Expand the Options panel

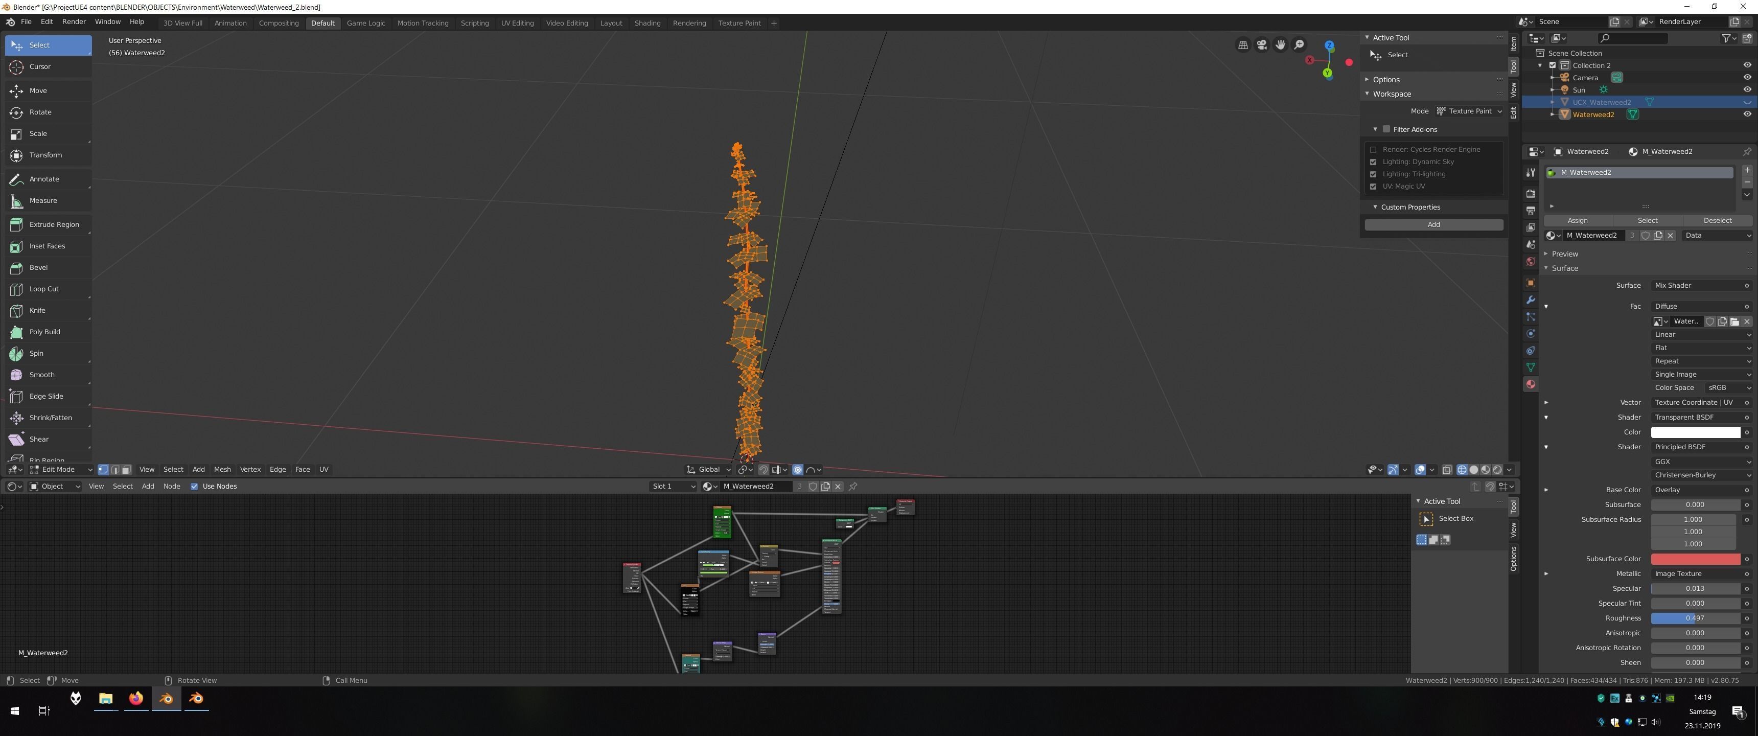[1385, 80]
